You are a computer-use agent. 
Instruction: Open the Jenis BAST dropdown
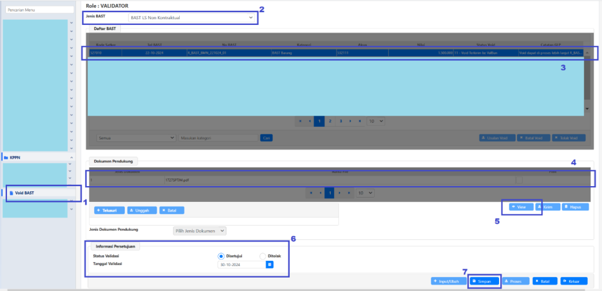tap(192, 17)
